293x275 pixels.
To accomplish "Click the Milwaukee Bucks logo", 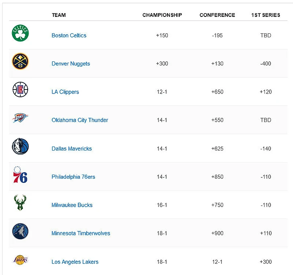I will (20, 203).
